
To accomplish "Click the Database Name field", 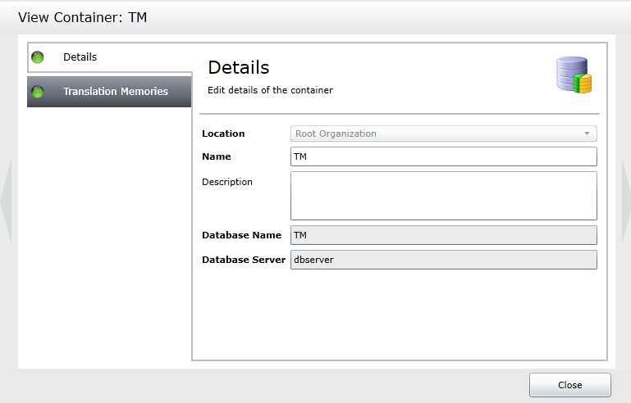I will (443, 235).
